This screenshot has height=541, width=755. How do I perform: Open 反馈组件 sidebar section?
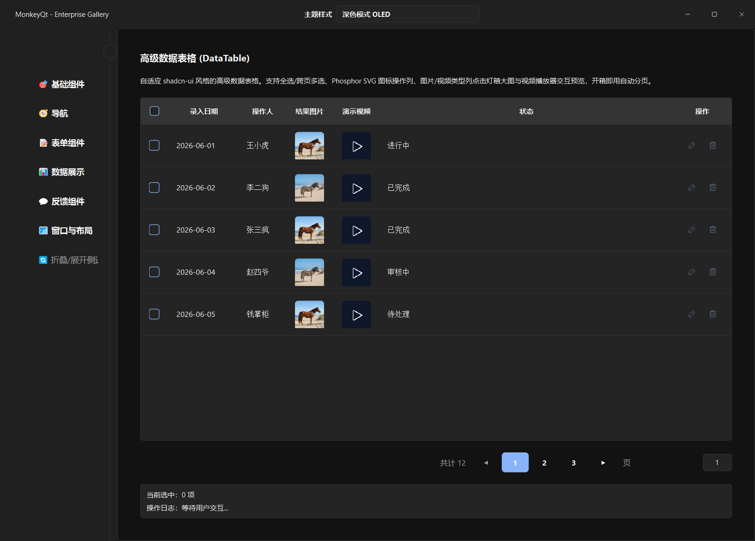pos(62,202)
